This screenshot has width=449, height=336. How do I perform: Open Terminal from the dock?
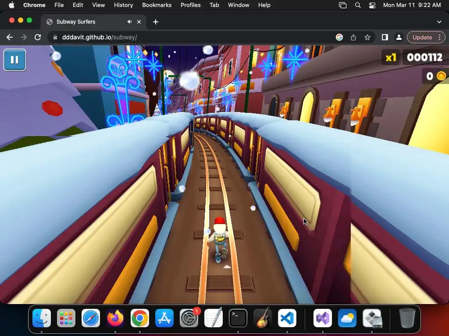pos(238,318)
